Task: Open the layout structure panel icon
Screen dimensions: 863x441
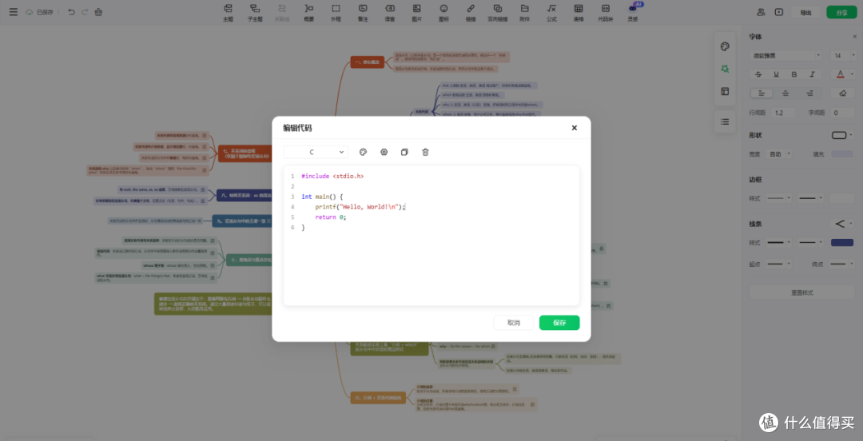Action: (x=725, y=91)
